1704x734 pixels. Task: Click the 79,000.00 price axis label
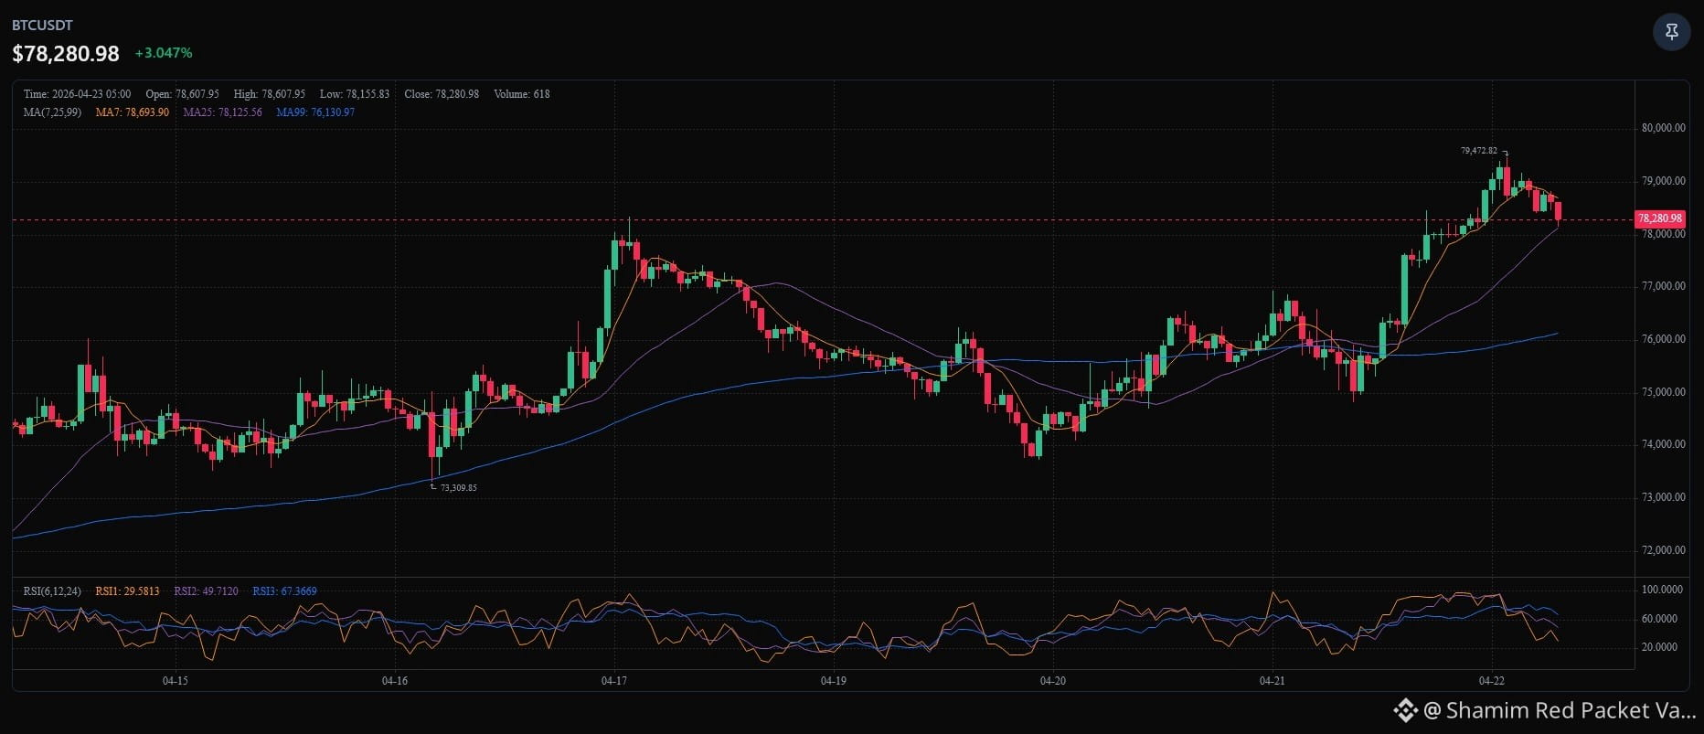[x=1664, y=181]
